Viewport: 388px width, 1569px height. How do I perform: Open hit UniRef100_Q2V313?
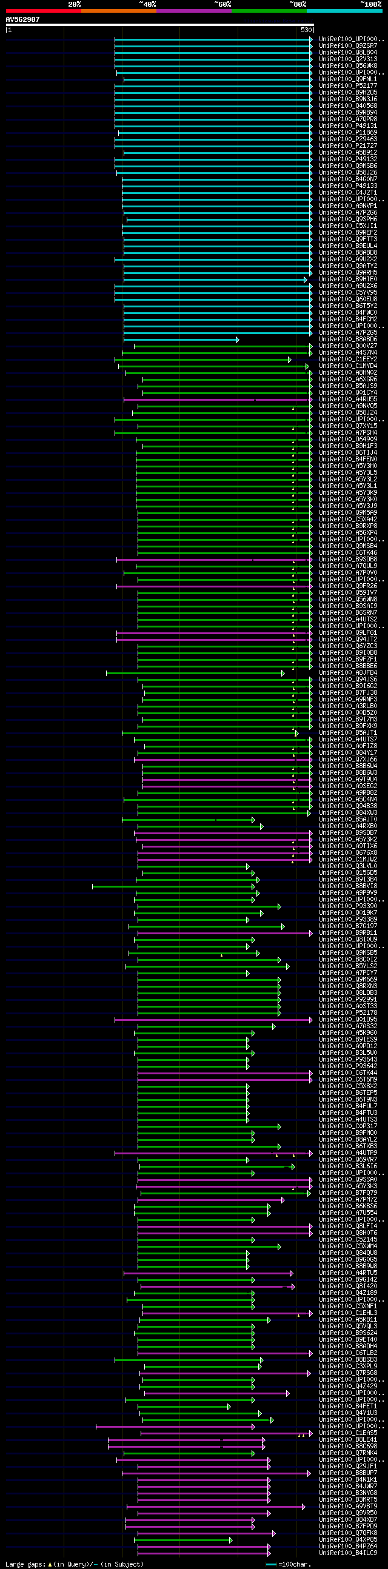click(x=348, y=59)
